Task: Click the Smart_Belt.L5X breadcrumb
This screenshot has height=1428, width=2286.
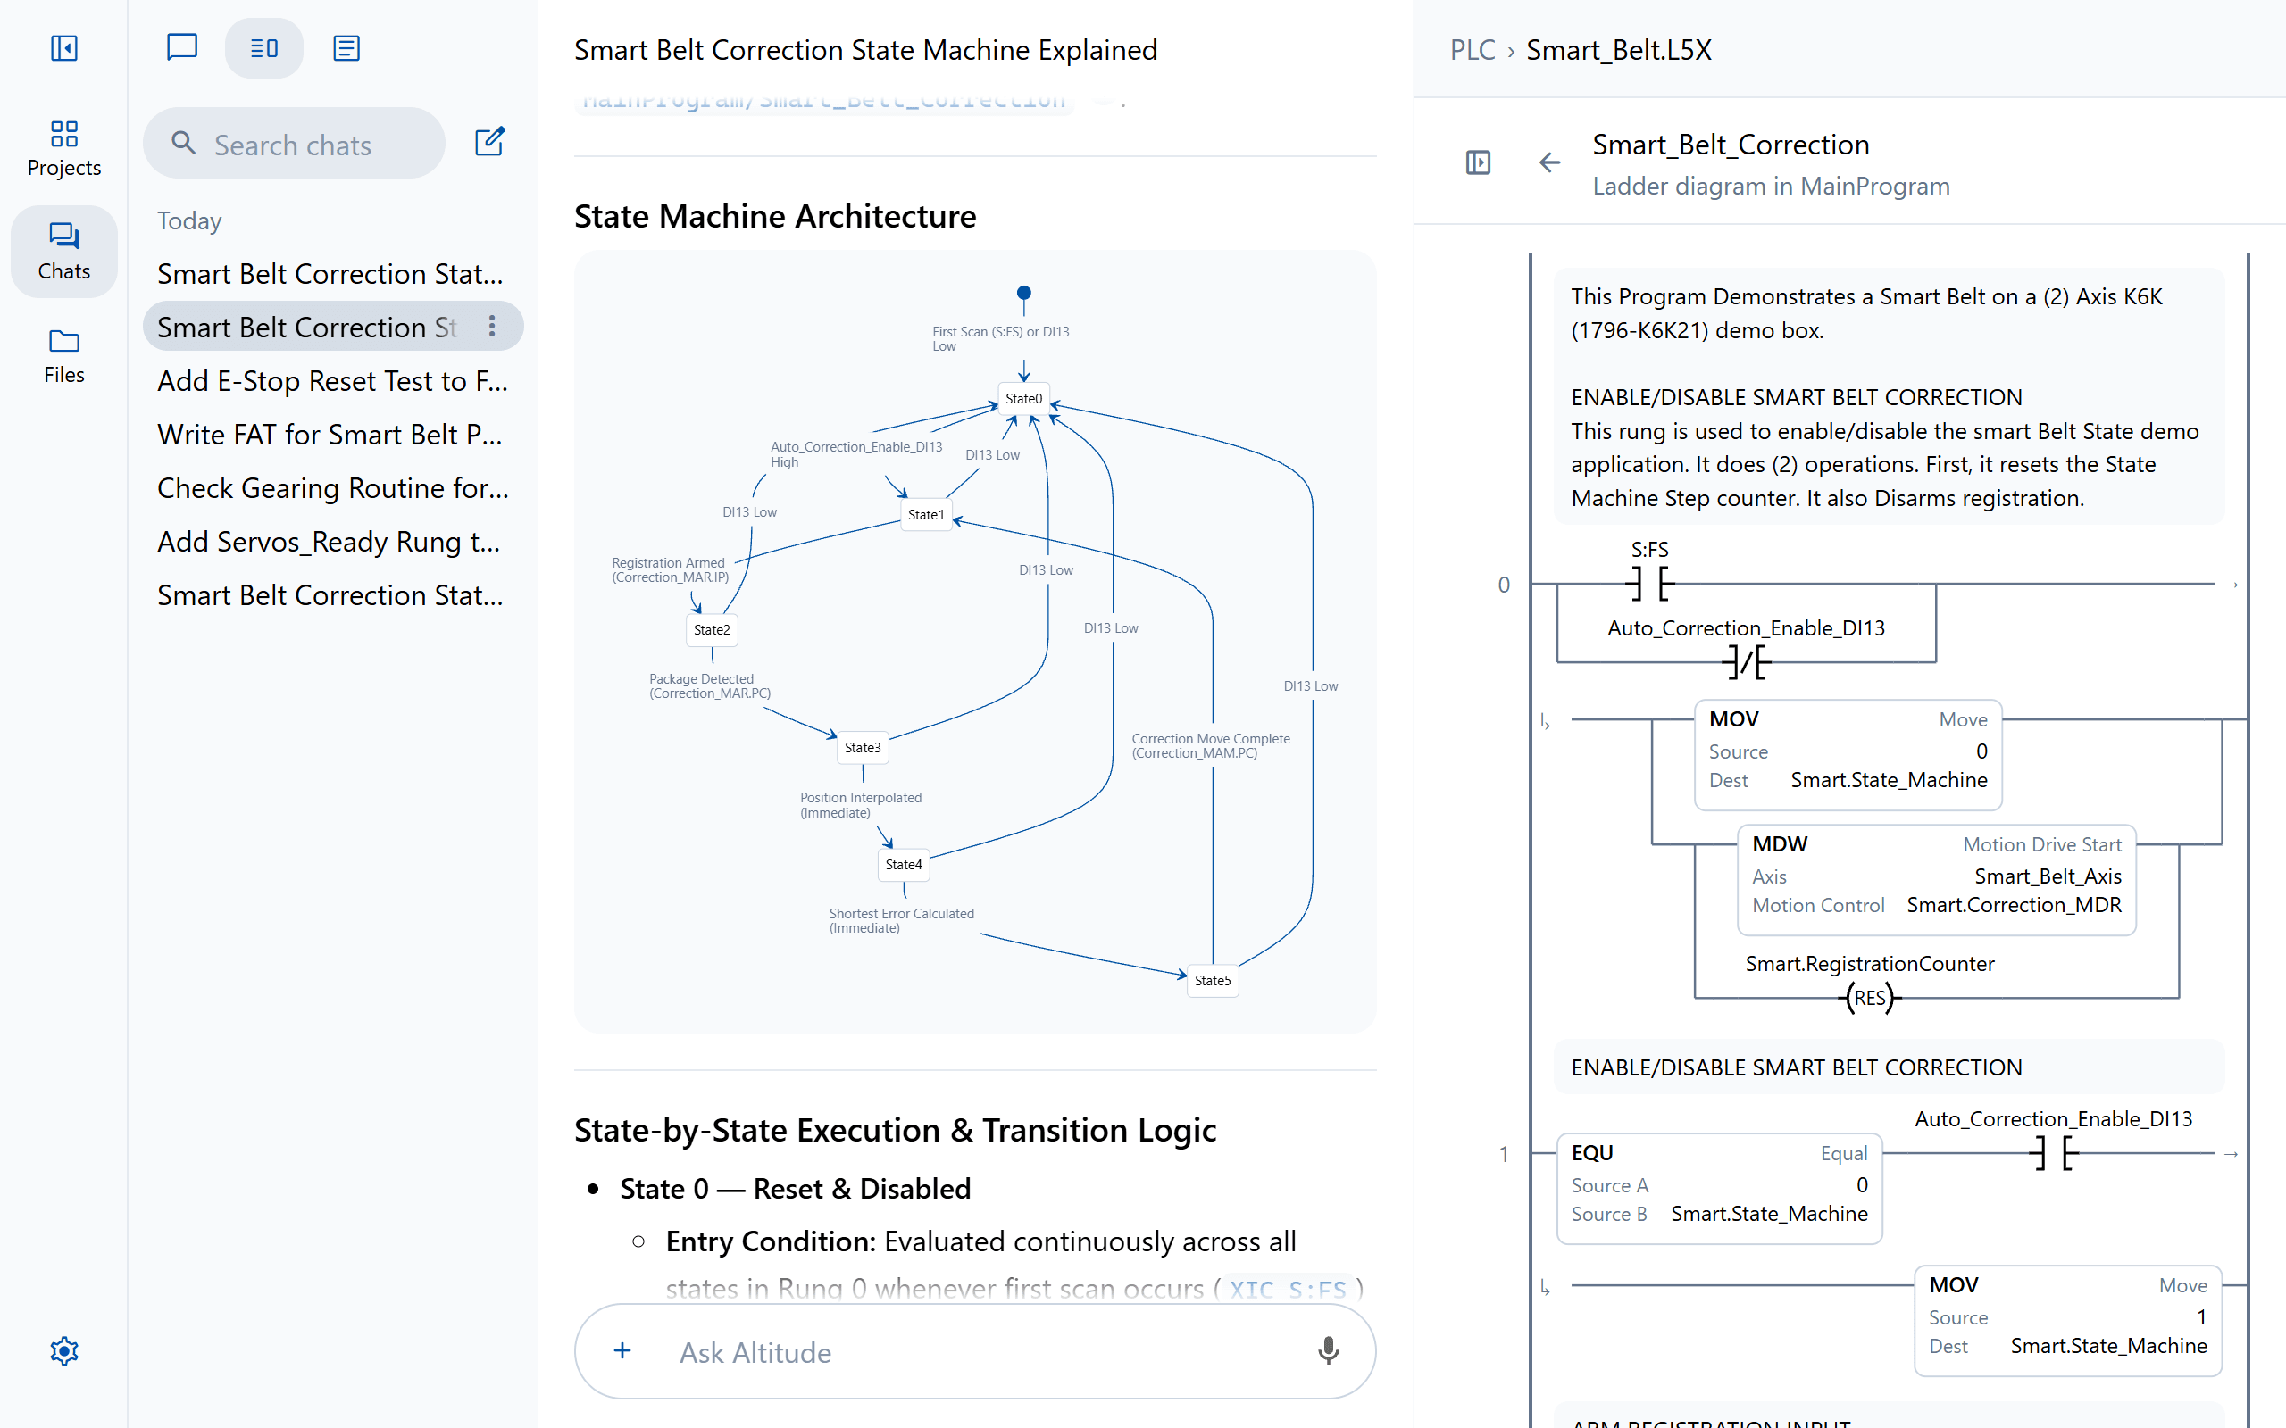Action: tap(1618, 49)
